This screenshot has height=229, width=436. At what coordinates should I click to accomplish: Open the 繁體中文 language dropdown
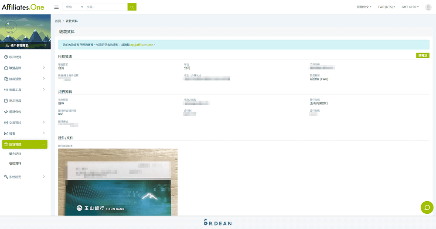click(x=364, y=7)
